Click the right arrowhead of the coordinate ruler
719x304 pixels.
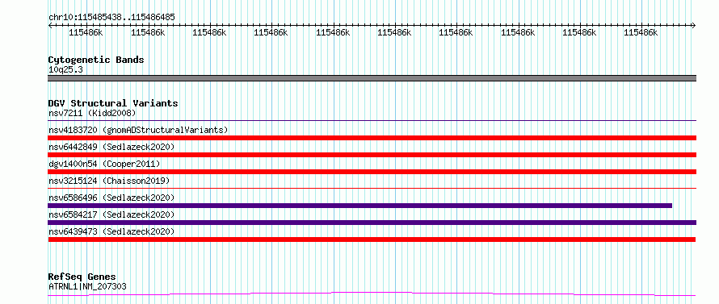[694, 26]
